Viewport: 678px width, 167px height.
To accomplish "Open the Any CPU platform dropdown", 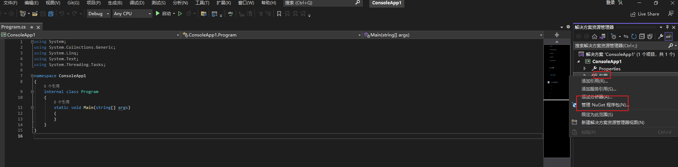I will tap(132, 14).
